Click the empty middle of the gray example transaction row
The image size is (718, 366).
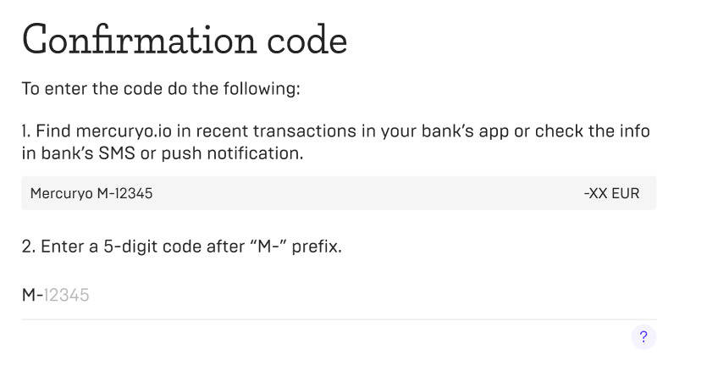coord(364,193)
